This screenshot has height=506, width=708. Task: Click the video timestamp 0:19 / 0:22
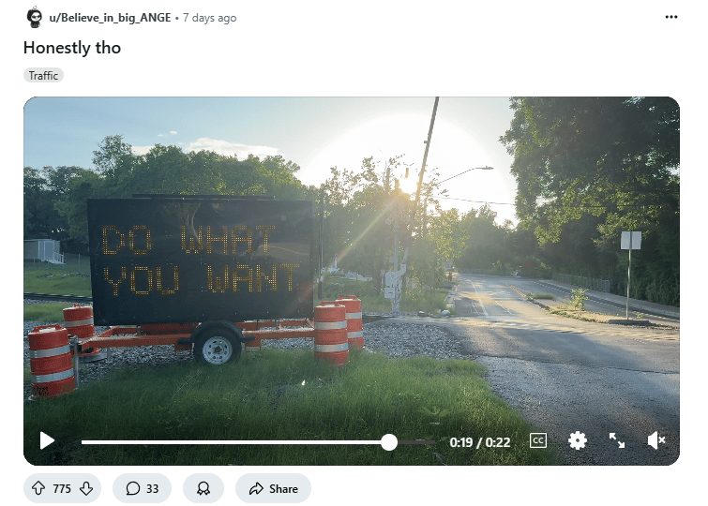click(479, 442)
